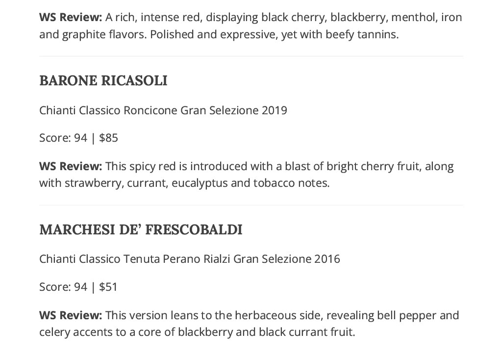The image size is (502, 355).
Task: Click the $85 price text
Action: point(108,138)
